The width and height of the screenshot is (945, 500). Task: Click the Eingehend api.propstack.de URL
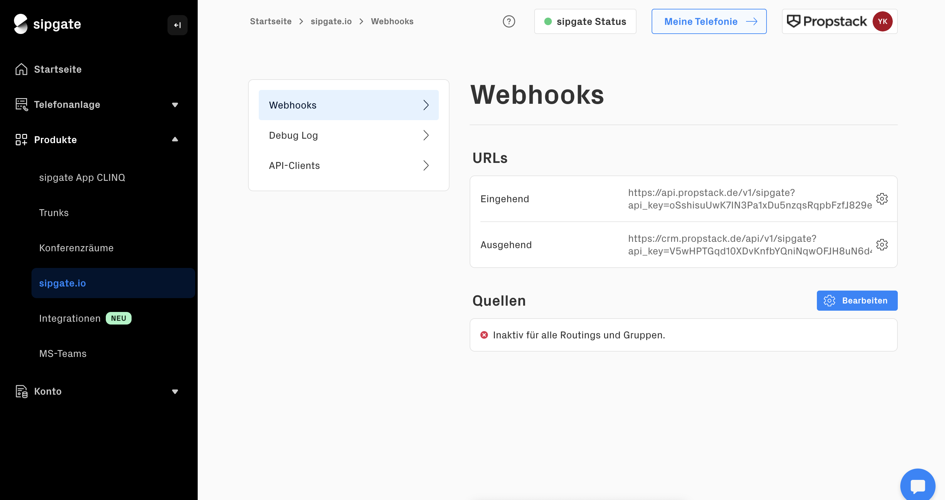[x=750, y=199]
